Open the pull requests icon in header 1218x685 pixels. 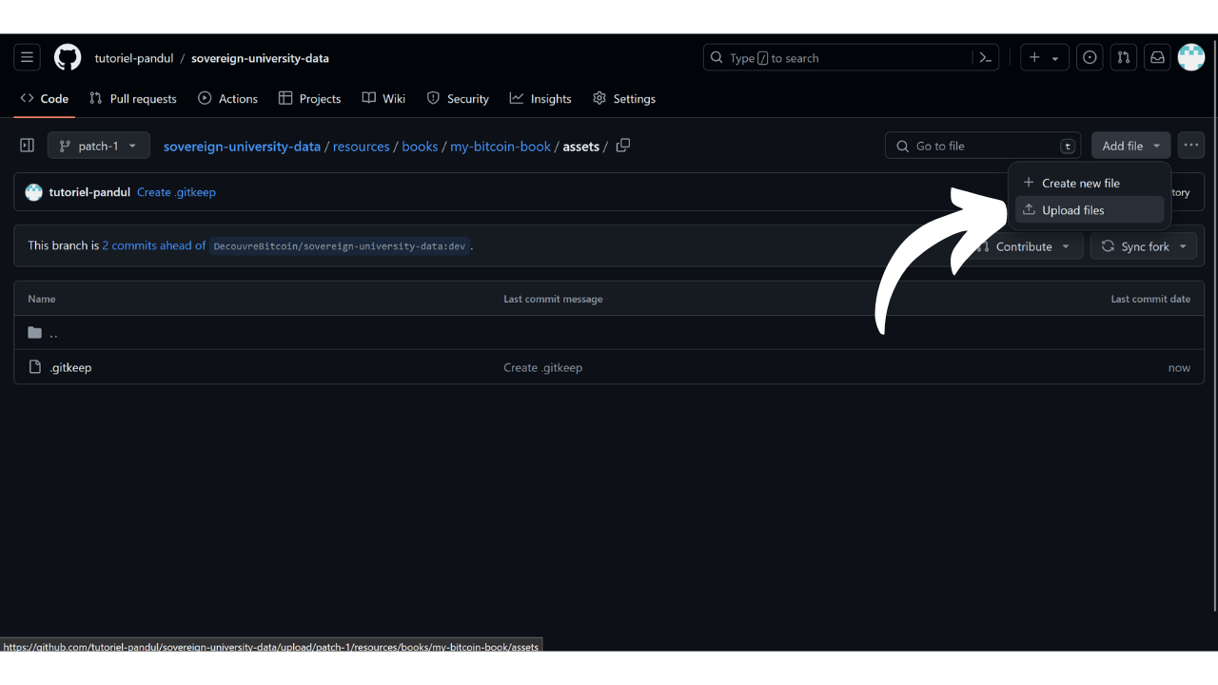coord(1124,57)
